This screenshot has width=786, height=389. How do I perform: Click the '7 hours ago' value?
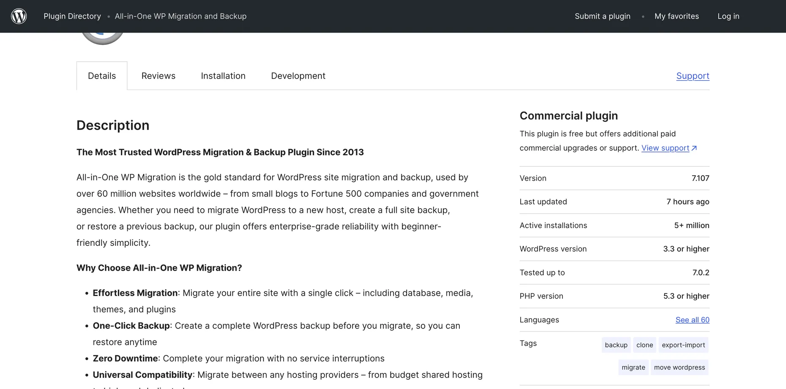coord(688,202)
